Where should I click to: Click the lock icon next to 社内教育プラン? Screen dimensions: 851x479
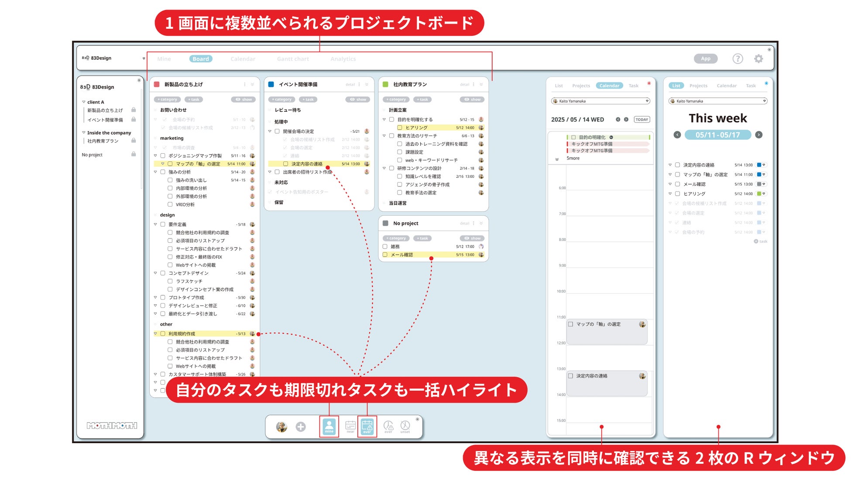[x=134, y=141]
